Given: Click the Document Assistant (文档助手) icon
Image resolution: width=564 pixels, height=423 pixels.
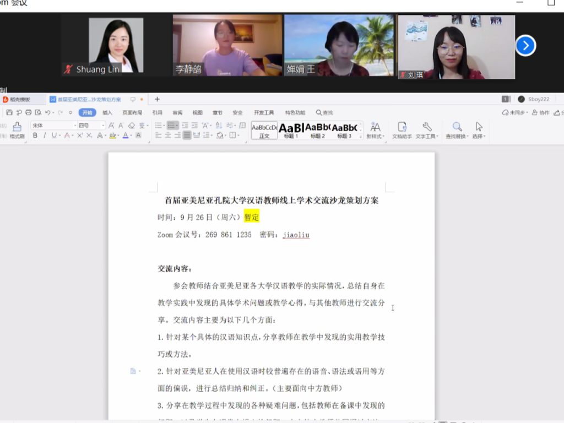Looking at the screenshot, I should pos(402,130).
